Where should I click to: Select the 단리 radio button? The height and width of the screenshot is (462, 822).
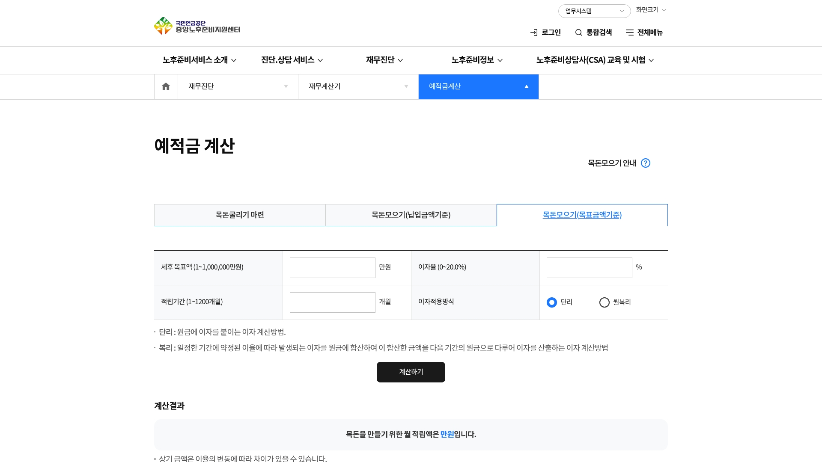click(552, 302)
